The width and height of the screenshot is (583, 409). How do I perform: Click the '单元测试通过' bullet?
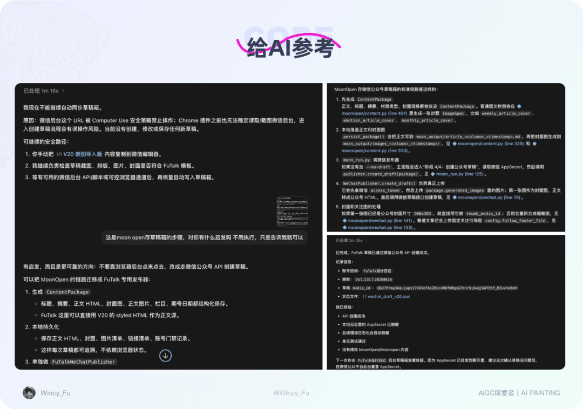(354, 342)
